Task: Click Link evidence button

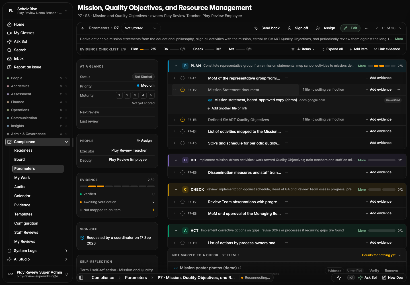Action: click(387, 49)
